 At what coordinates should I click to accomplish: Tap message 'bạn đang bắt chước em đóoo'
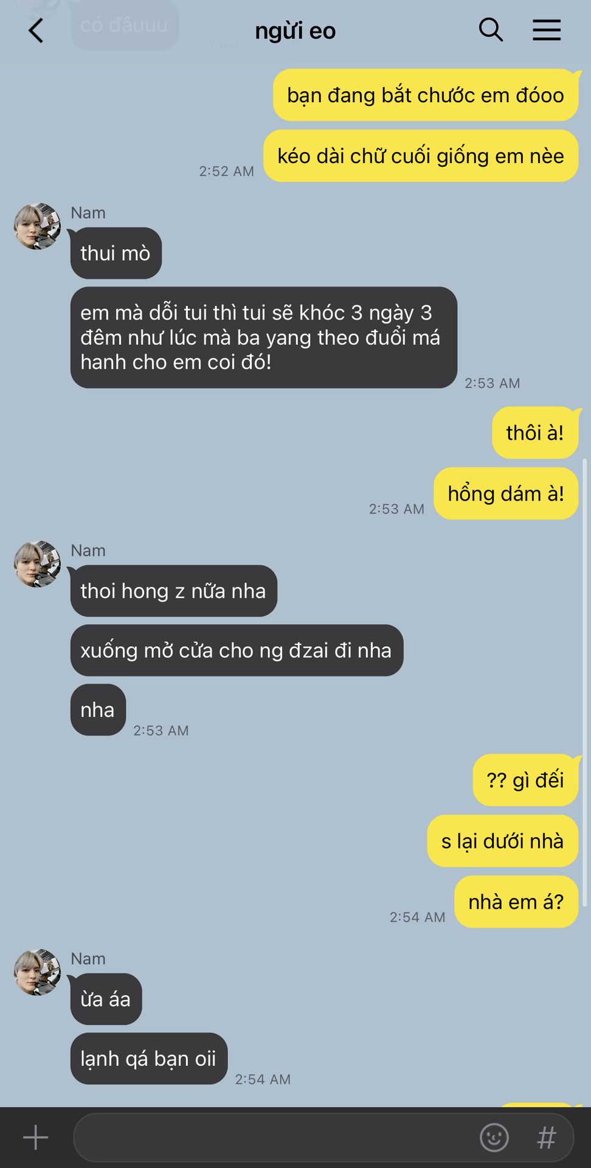tap(426, 95)
